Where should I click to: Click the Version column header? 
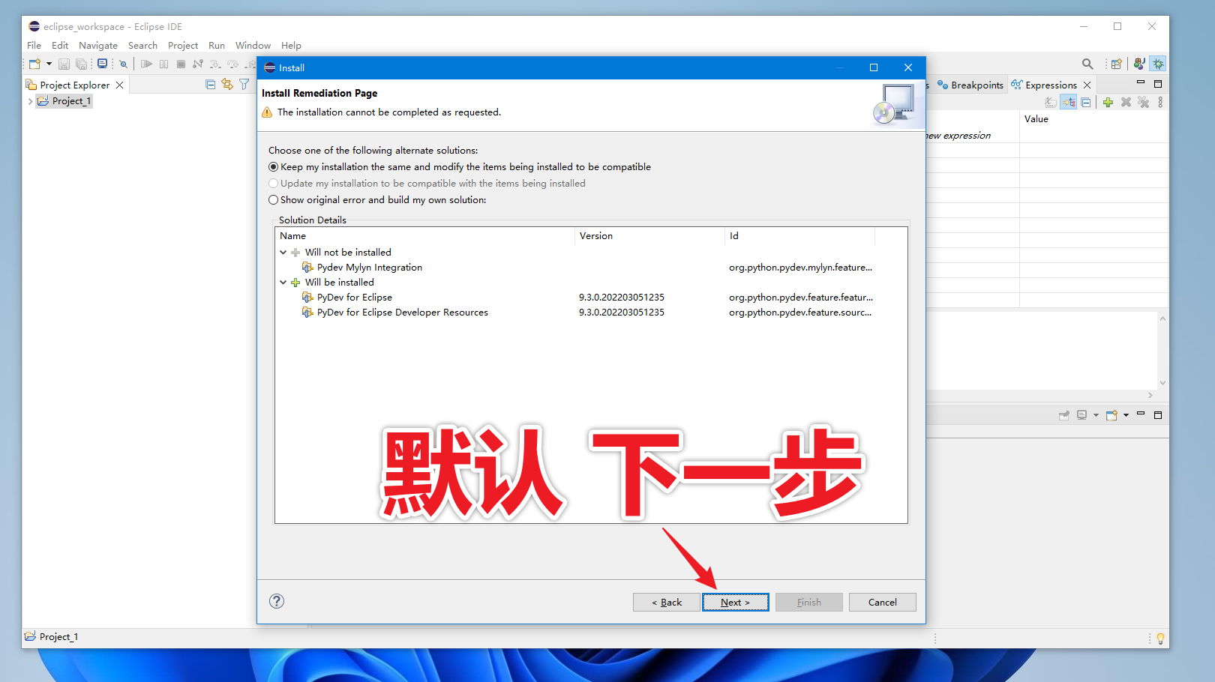coord(649,236)
